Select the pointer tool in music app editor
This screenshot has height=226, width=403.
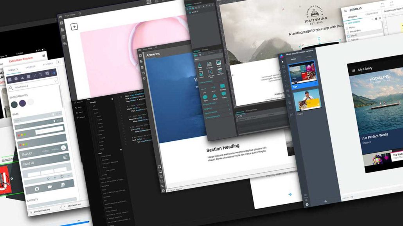(282, 62)
